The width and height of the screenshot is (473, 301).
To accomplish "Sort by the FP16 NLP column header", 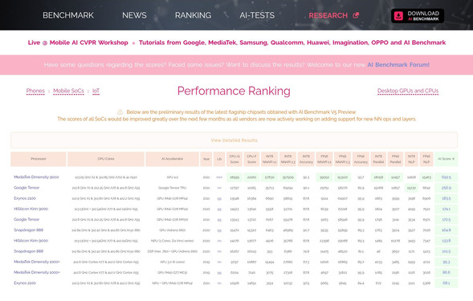I will (426, 159).
